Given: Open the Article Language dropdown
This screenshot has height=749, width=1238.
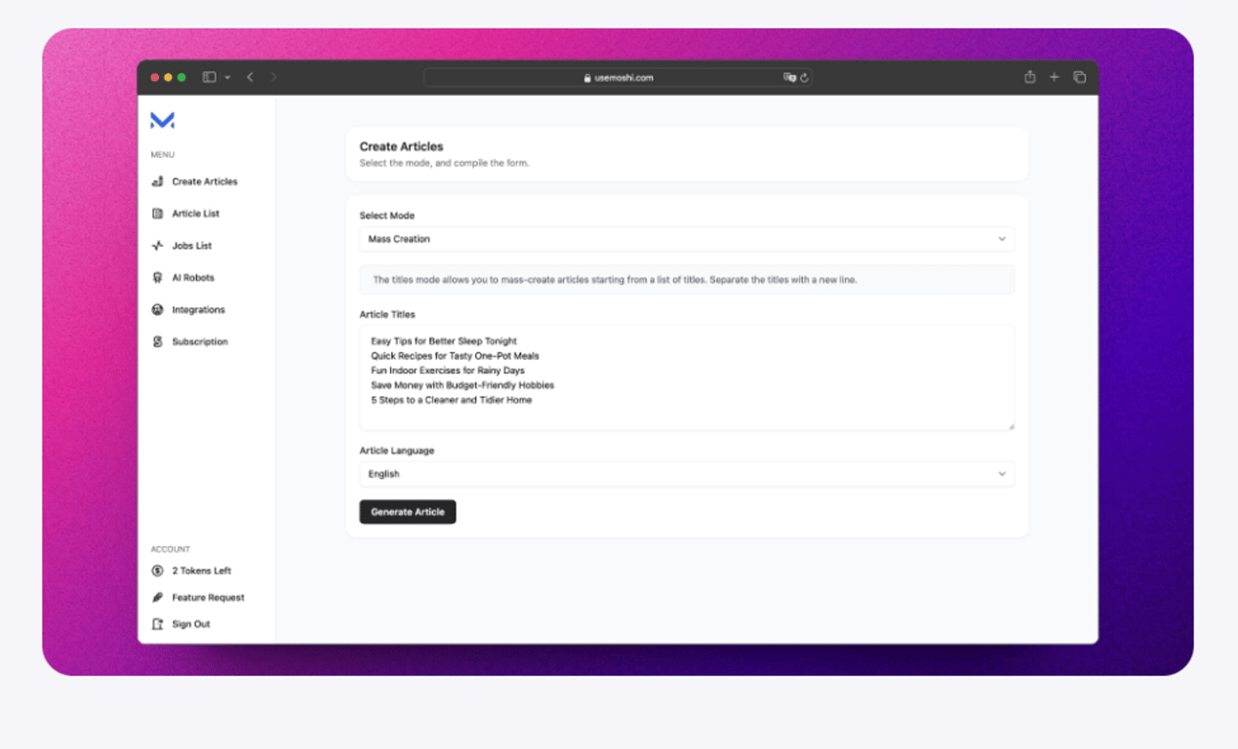Looking at the screenshot, I should [x=687, y=474].
